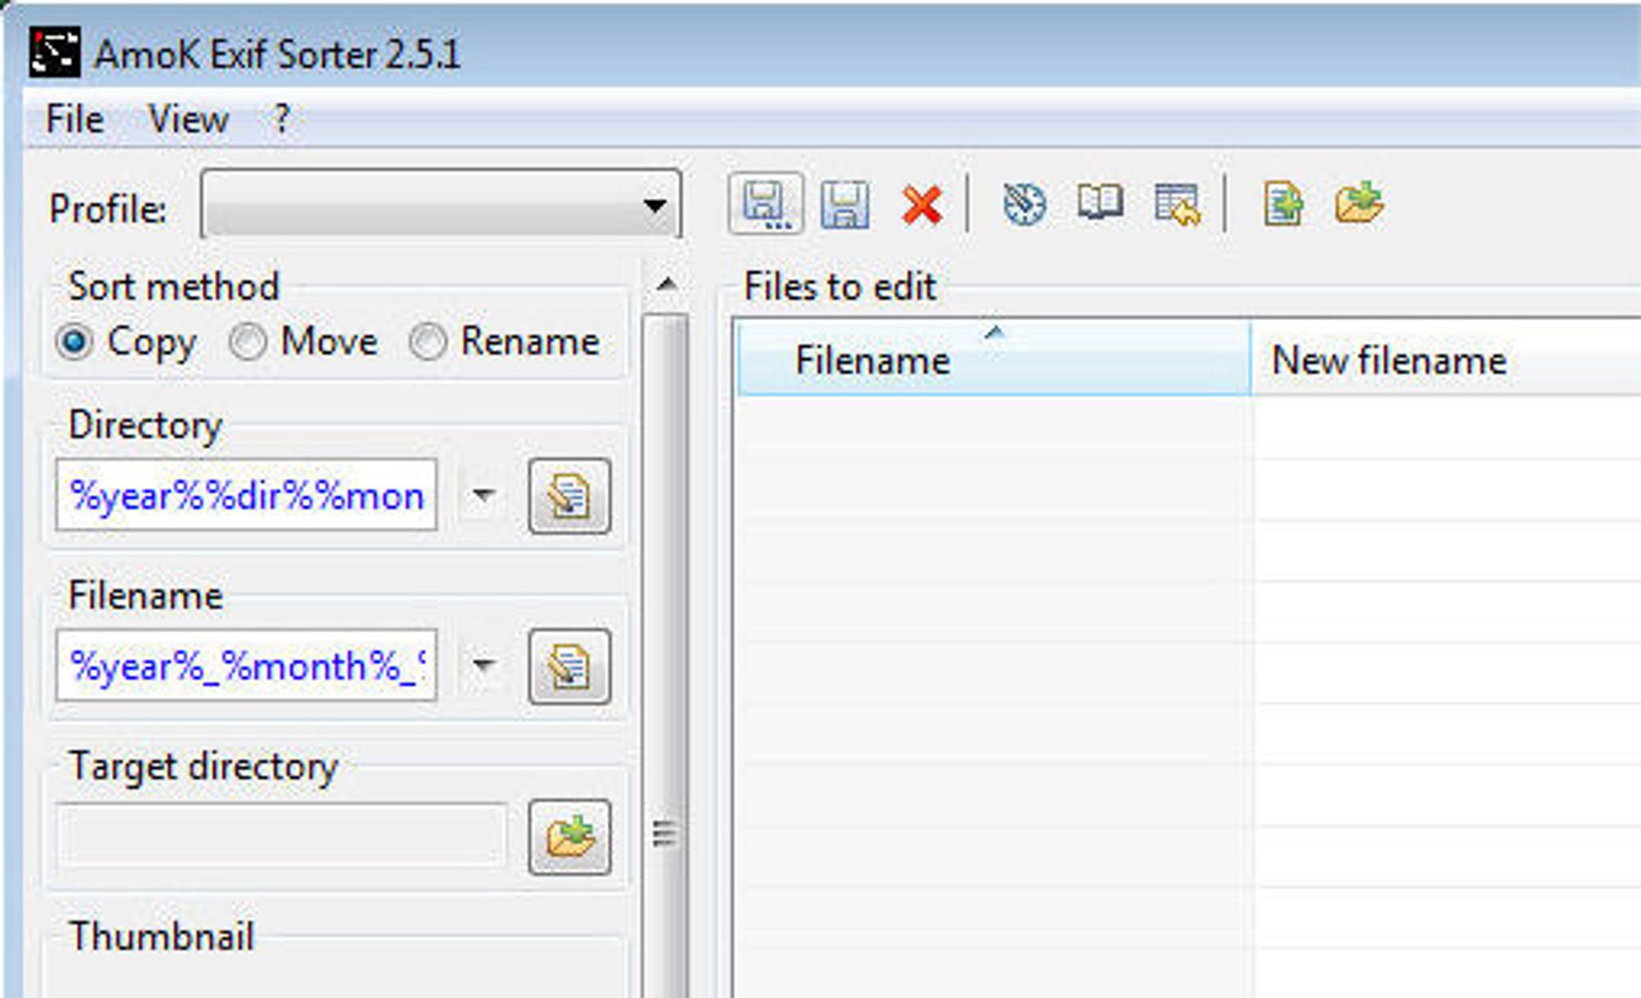Open Directory pattern editor button
Viewport: 1641px width, 998px height.
coord(569,496)
